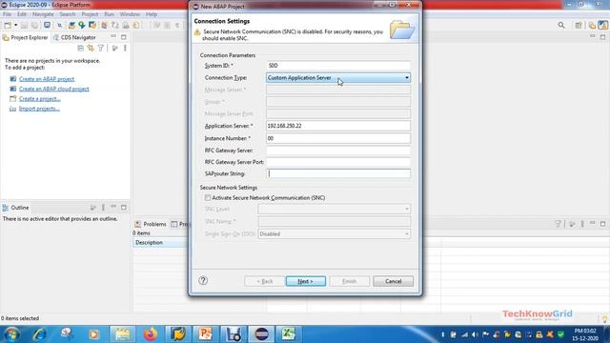
Task: Enable Activate Secure Network Communication (SNC) checkbox
Action: click(x=208, y=198)
